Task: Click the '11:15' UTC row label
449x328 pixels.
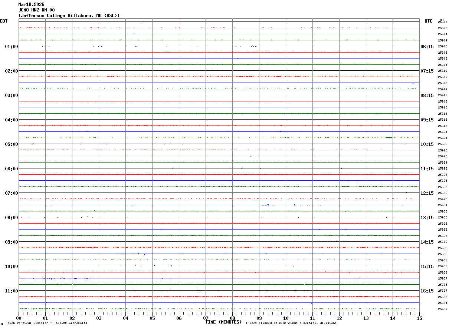Action: (427, 169)
